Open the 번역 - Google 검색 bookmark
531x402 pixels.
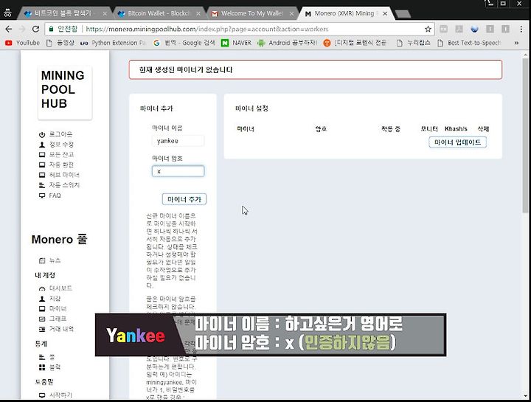pos(184,43)
